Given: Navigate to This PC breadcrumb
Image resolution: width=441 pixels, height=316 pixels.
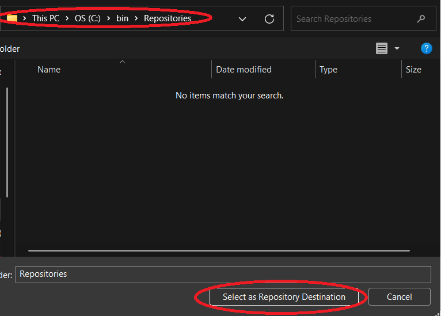Looking at the screenshot, I should tap(45, 18).
